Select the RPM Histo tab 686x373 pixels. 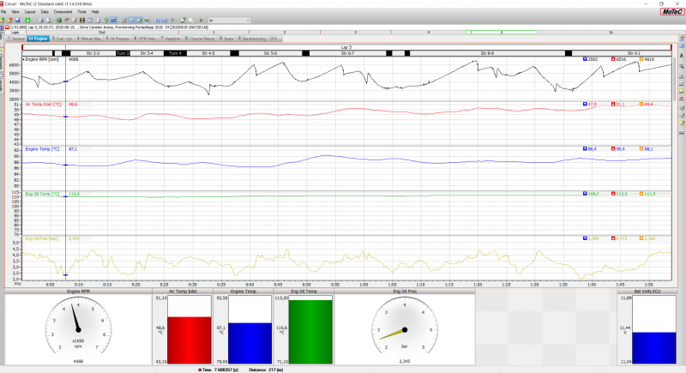(147, 39)
